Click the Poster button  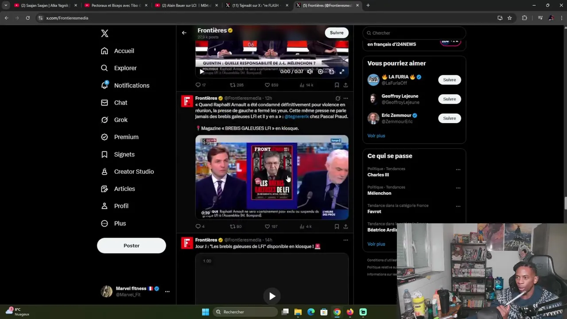coord(132,246)
